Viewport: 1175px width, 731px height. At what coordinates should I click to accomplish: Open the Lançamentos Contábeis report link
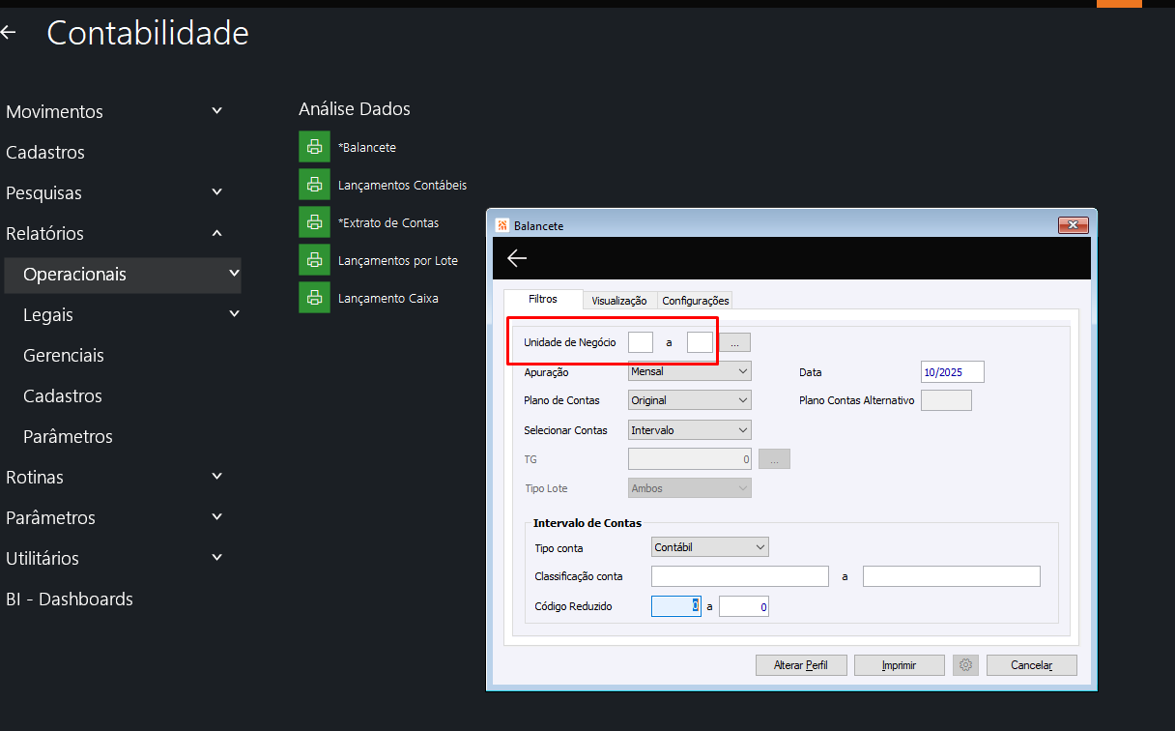[x=403, y=185]
